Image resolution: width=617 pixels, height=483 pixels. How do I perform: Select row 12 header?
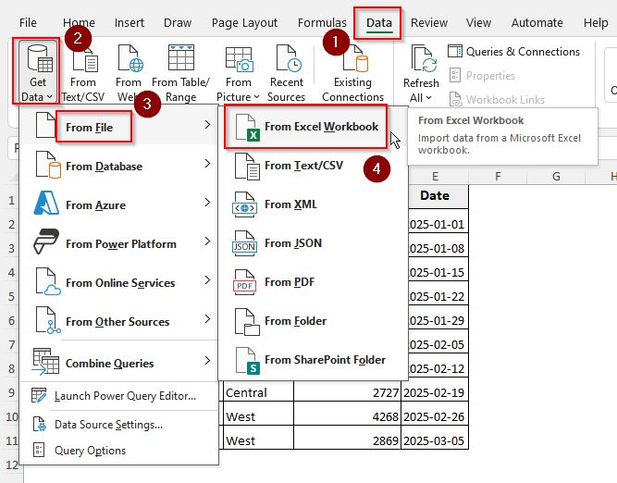[x=12, y=464]
